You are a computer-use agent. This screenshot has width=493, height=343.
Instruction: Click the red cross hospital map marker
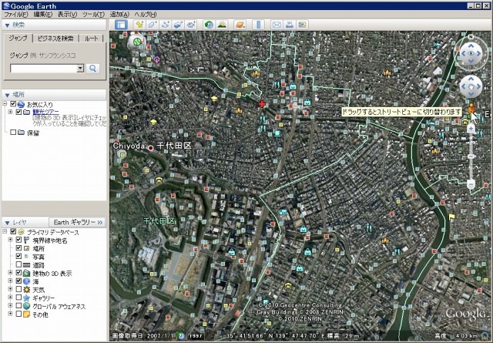point(262,104)
